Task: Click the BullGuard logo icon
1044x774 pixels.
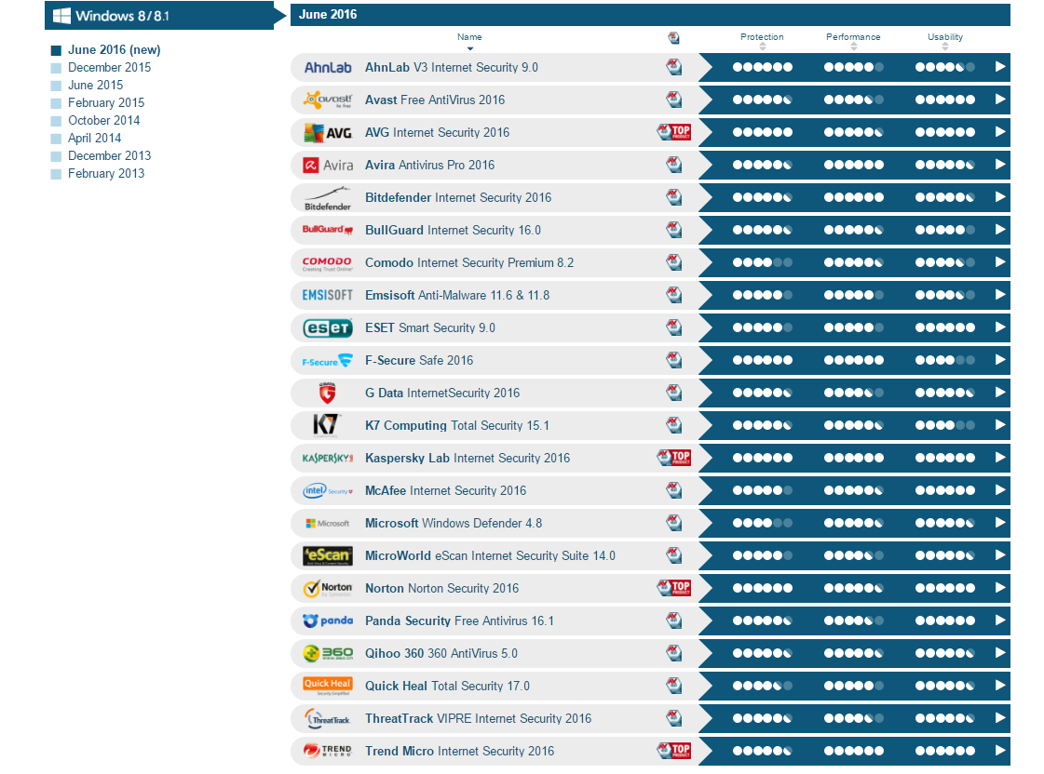Action: click(328, 230)
